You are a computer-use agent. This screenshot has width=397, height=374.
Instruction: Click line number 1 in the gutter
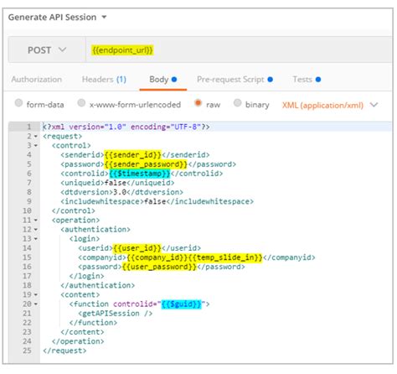[x=28, y=127]
